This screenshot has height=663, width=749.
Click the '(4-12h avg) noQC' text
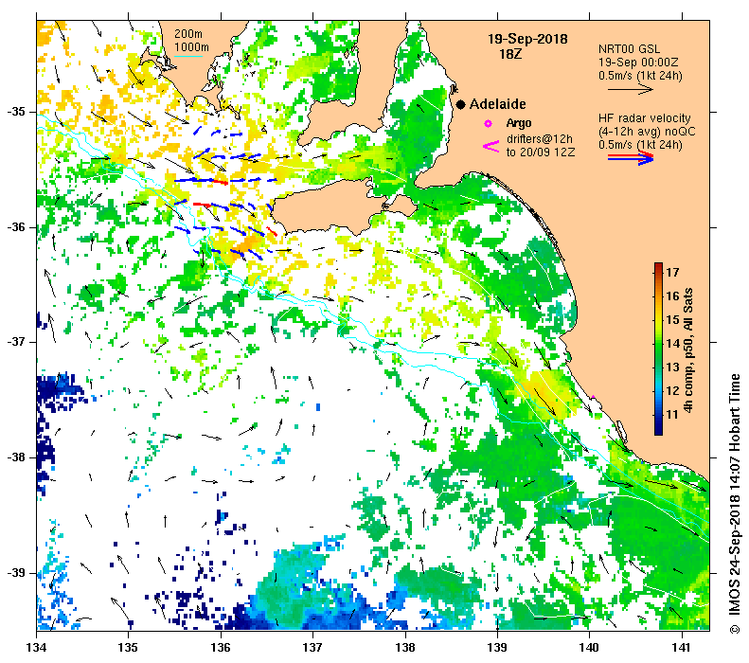647,132
